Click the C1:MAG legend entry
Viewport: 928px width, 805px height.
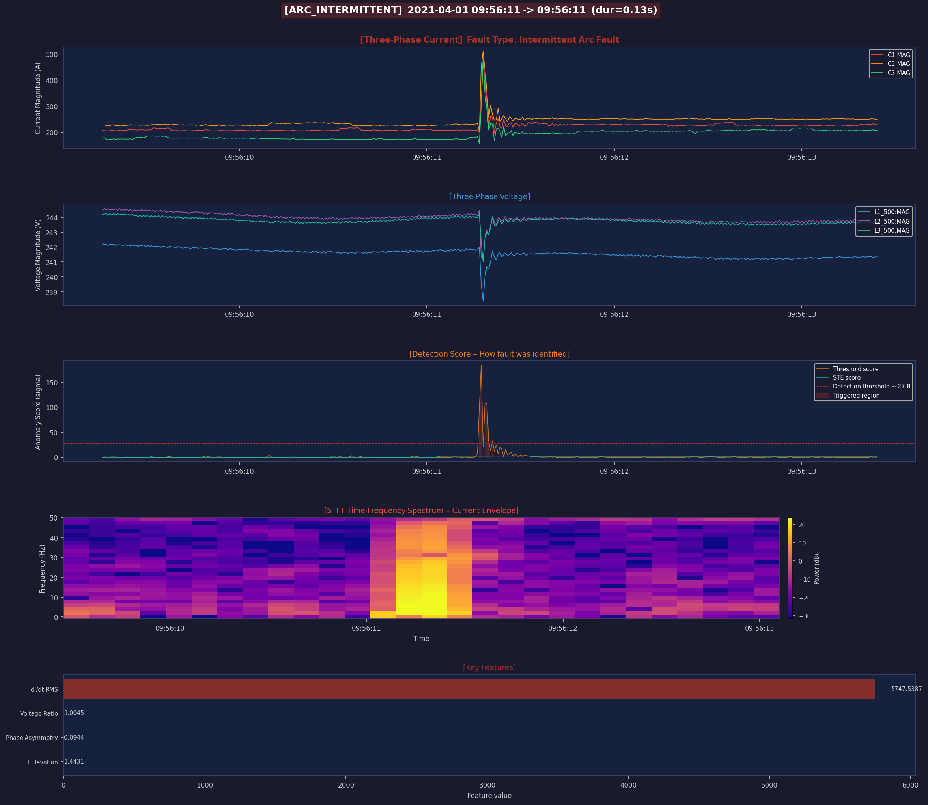(x=890, y=55)
